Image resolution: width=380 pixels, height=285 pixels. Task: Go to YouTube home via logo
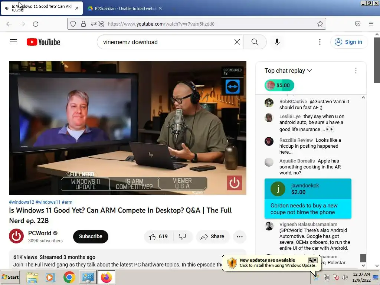click(x=43, y=42)
